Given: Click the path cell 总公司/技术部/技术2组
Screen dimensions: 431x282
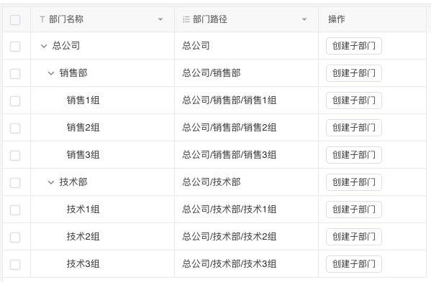Looking at the screenshot, I should (230, 237).
